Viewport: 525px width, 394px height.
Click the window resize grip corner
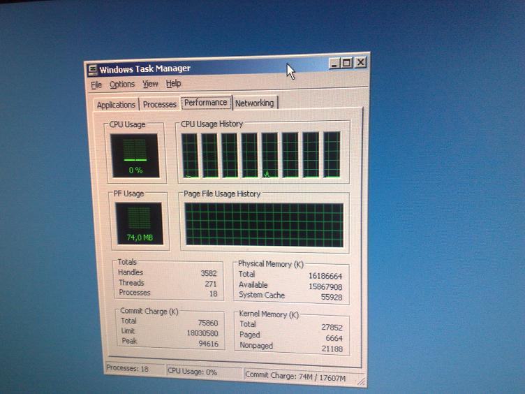pyautogui.click(x=361, y=381)
